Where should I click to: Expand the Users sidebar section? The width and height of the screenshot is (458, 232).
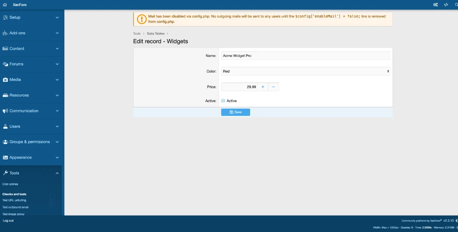(57, 127)
